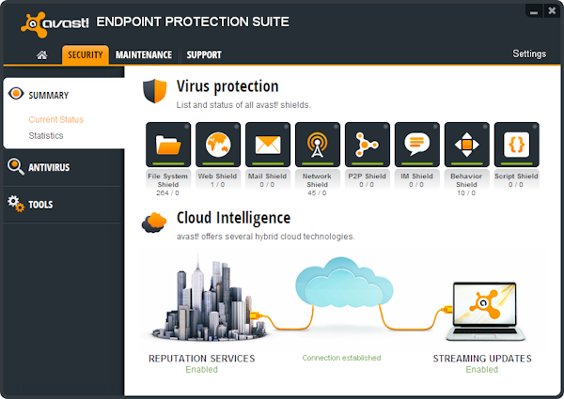Screen dimensions: 564x399
Task: Open Statistics under Summary
Action: (46, 135)
